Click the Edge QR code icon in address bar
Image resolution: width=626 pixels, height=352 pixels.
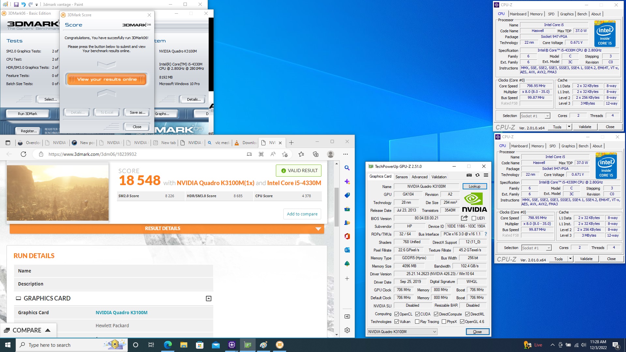(x=261, y=154)
